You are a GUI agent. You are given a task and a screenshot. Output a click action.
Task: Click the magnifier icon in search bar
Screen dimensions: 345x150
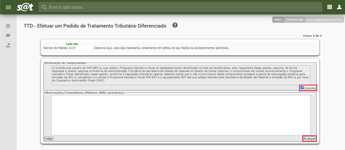click(44, 7)
